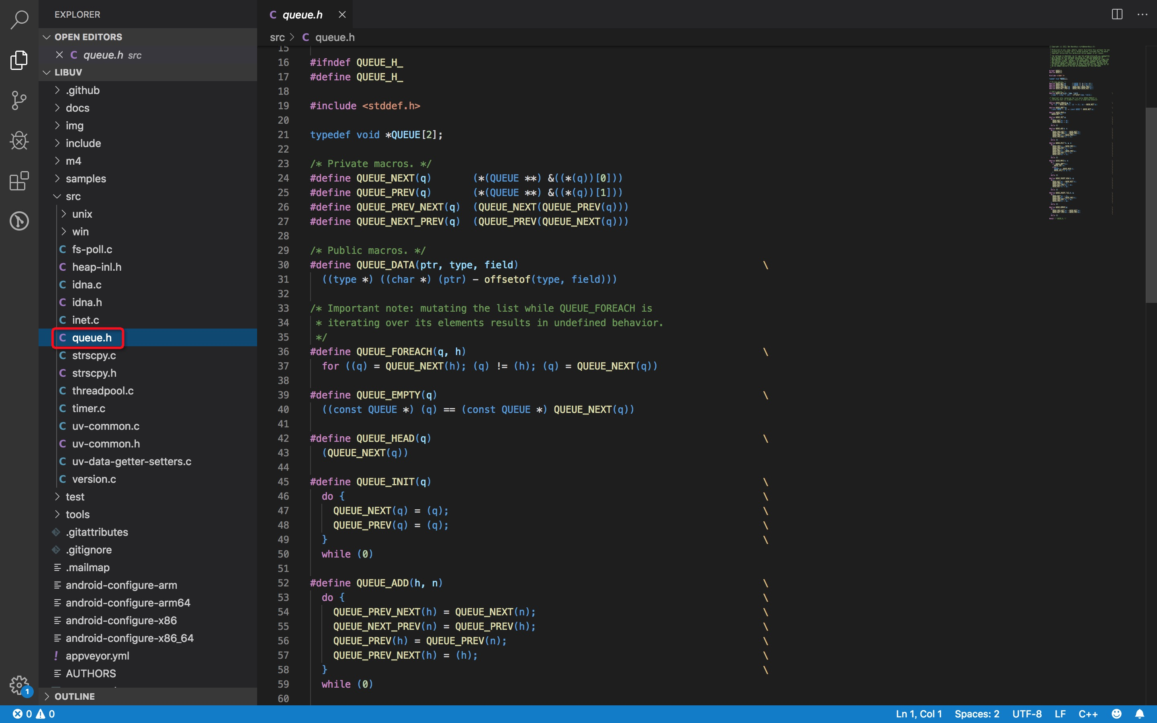Select the queue.h editor tab

(x=302, y=14)
